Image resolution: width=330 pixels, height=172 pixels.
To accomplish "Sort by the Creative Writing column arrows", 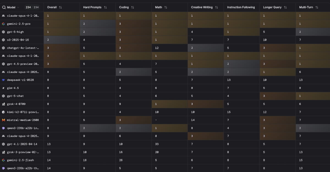I will [x=216, y=7].
